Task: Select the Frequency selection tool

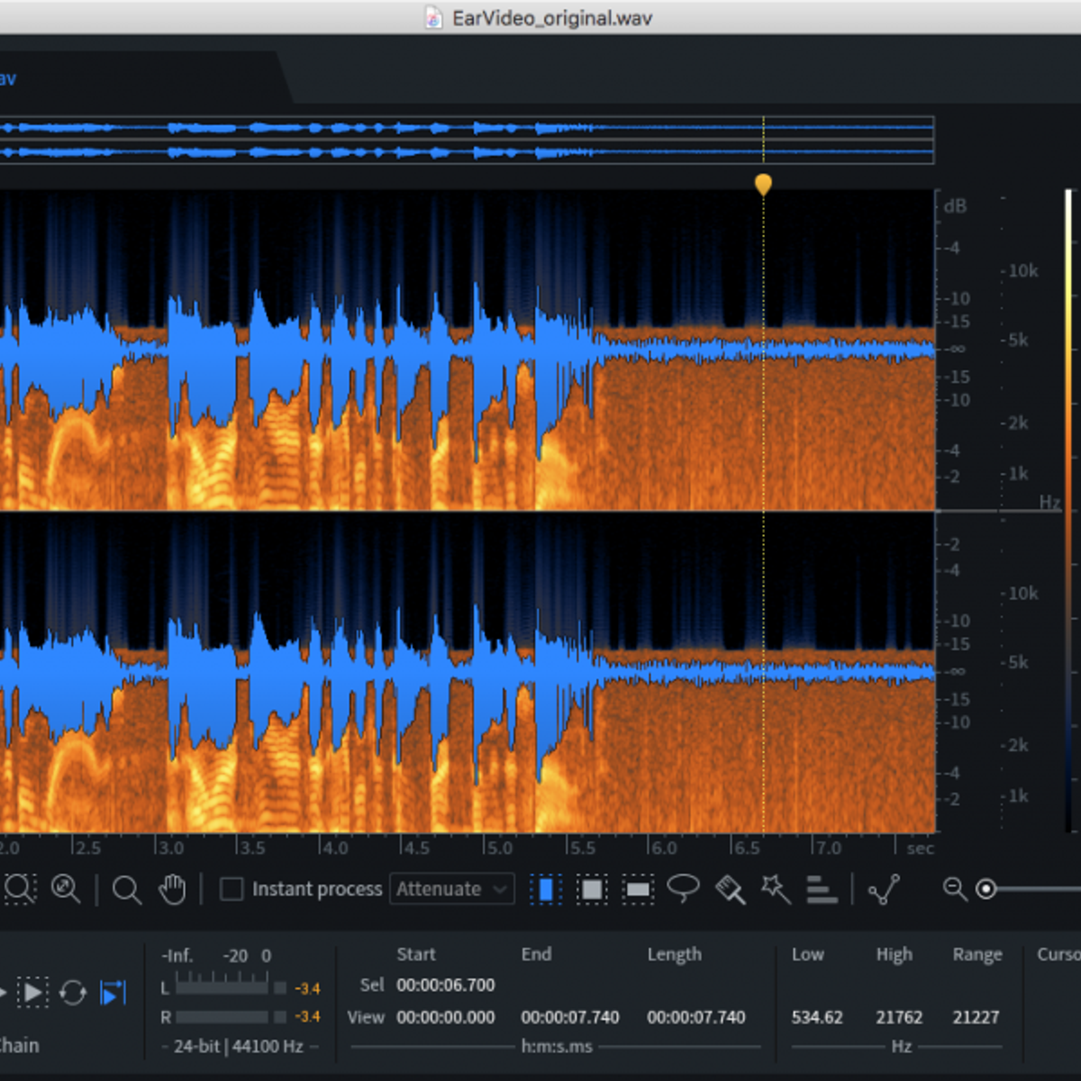Action: 638,889
